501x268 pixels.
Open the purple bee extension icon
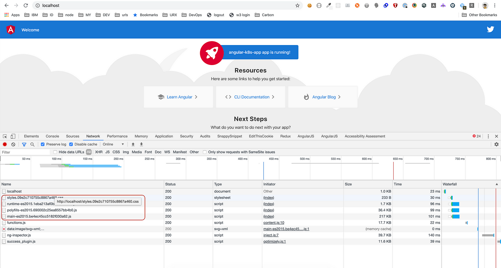tap(443, 5)
